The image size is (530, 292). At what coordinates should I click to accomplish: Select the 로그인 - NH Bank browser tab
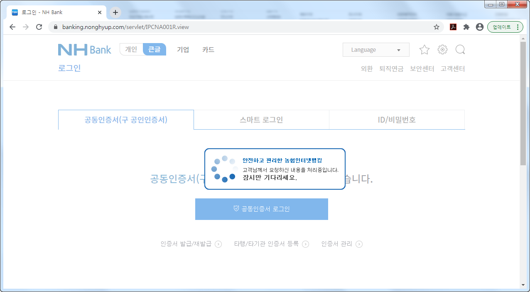pos(57,12)
